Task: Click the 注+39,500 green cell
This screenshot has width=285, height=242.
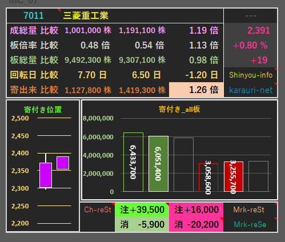Action: point(142,209)
